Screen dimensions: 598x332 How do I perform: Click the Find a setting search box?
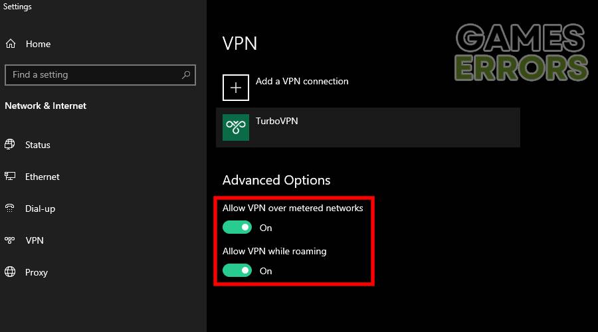93,75
